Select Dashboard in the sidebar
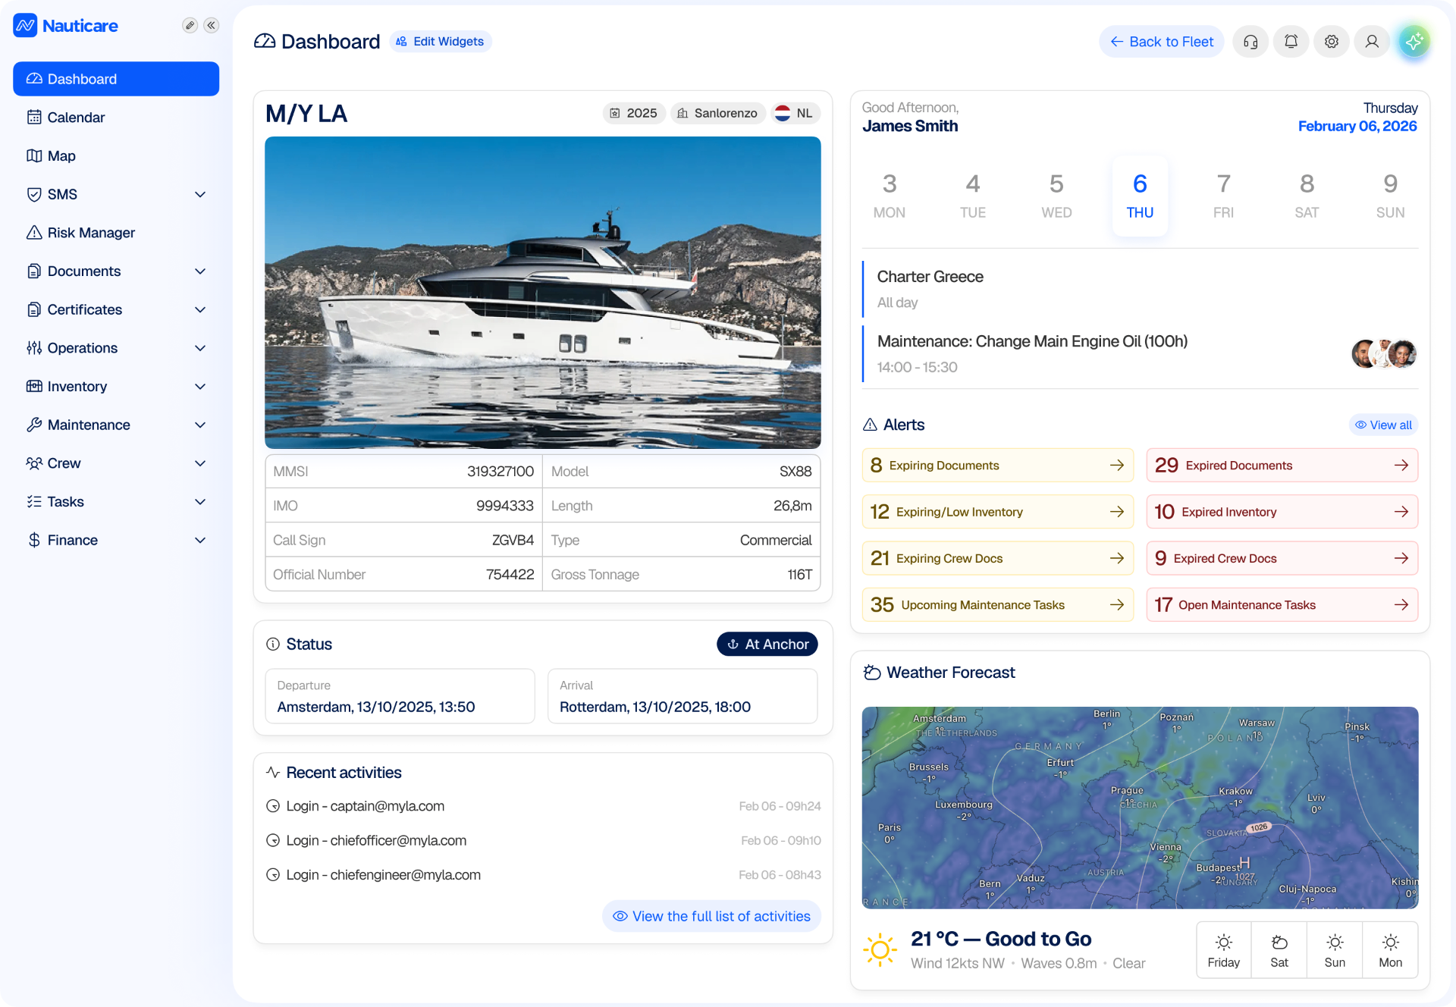 [x=116, y=79]
